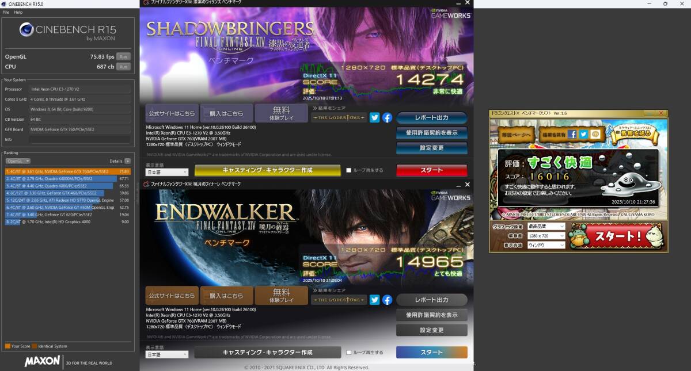Start the Endwalker benchmark
The image size is (691, 371).
431,352
